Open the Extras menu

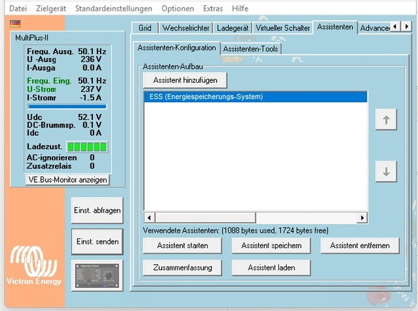[213, 9]
